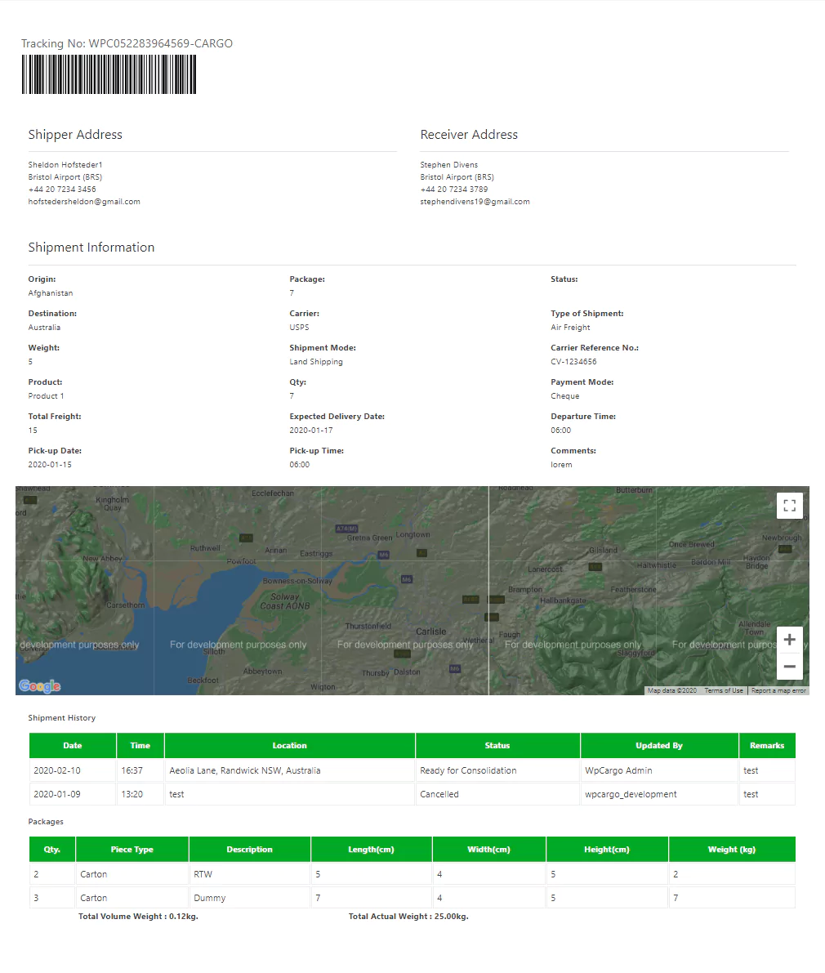
Task: Click the Remarks column header
Action: 767,745
